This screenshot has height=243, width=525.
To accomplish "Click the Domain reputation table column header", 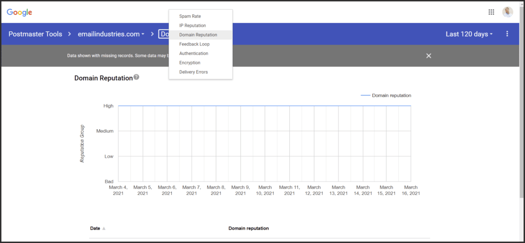I will click(x=248, y=228).
